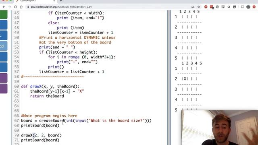Click the fourth gray extension icon
The height and width of the screenshot is (145, 258).
click(x=223, y=7)
